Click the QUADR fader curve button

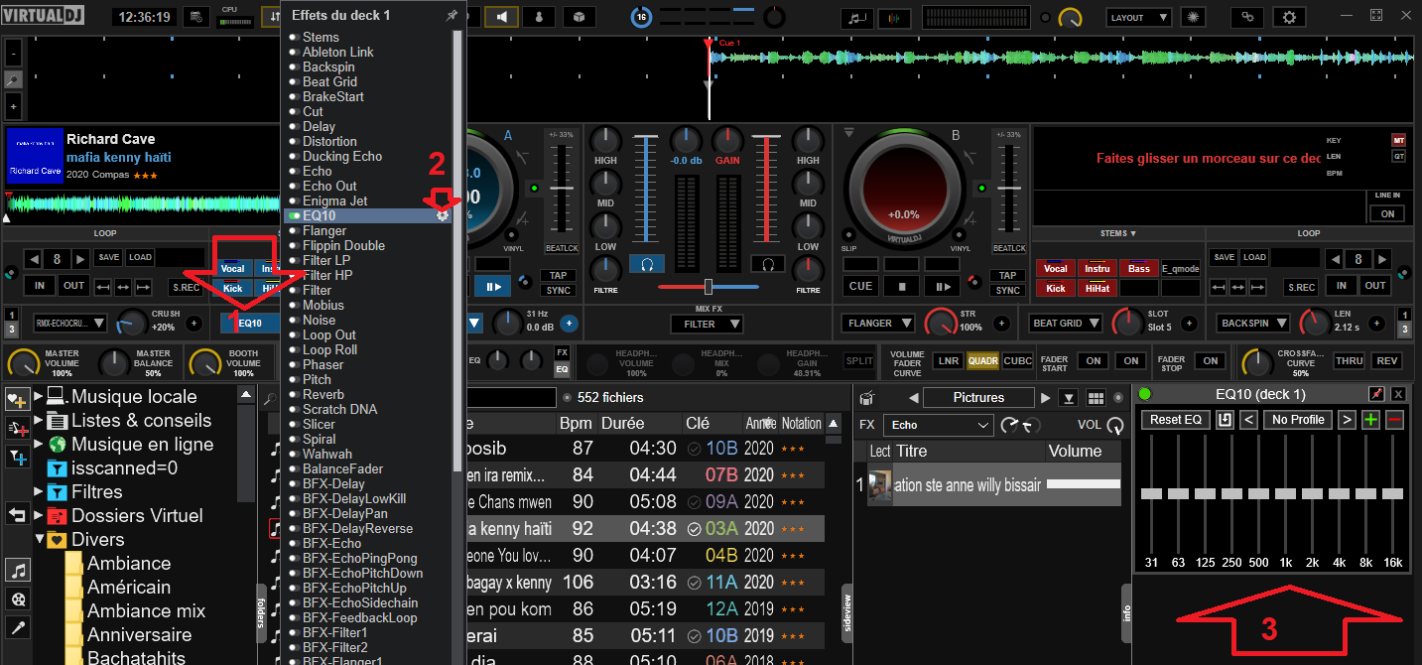coord(982,361)
